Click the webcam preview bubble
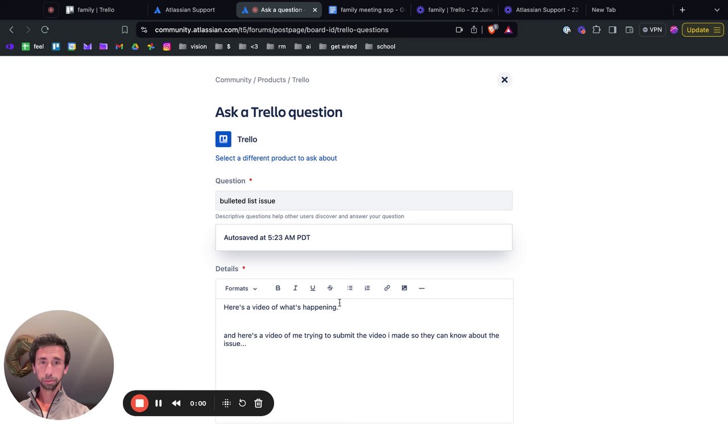This screenshot has height=424, width=728. pyautogui.click(x=59, y=365)
